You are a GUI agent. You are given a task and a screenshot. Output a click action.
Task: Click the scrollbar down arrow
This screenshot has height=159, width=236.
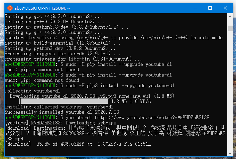230,153
